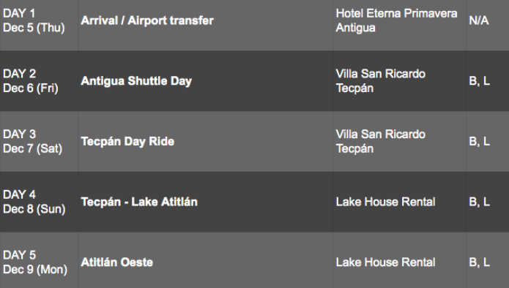Open Atitlán Oeste title
The height and width of the screenshot is (288, 509).
point(117,262)
